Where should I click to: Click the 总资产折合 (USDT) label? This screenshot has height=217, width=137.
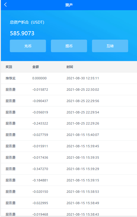click(x=27, y=22)
